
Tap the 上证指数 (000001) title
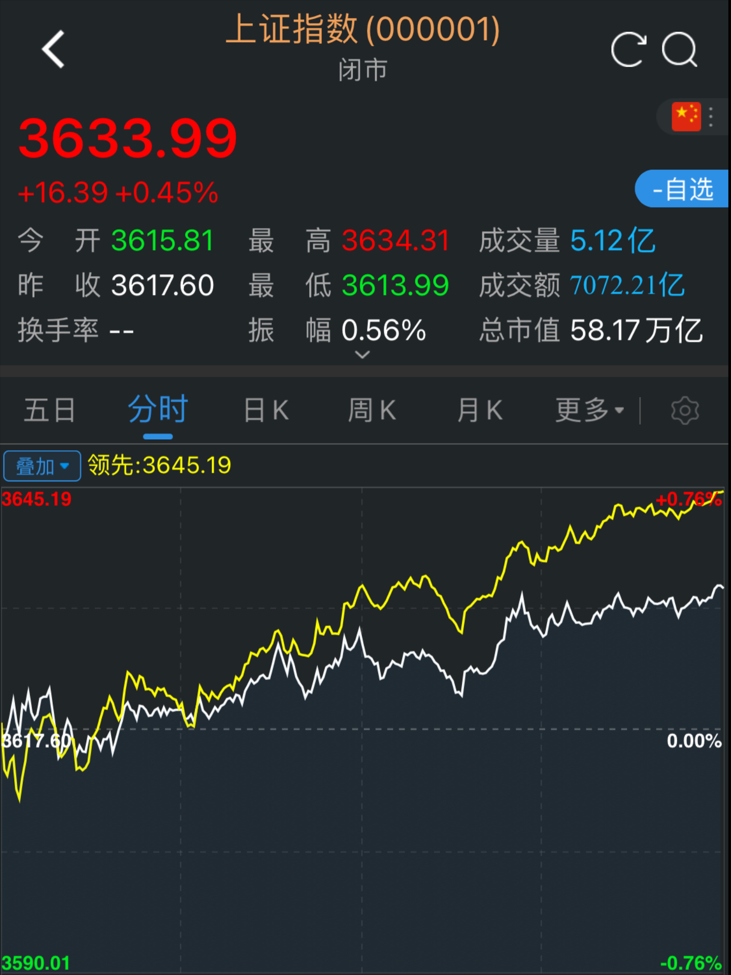tap(363, 29)
